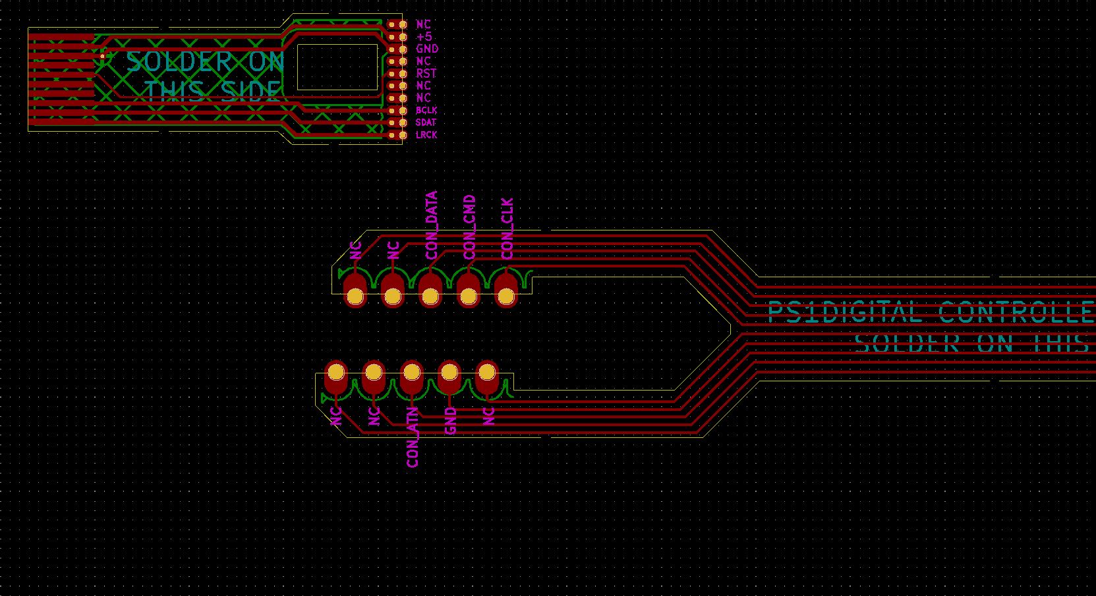
Task: Click the CON_CMD solder pad
Action: pos(468,296)
